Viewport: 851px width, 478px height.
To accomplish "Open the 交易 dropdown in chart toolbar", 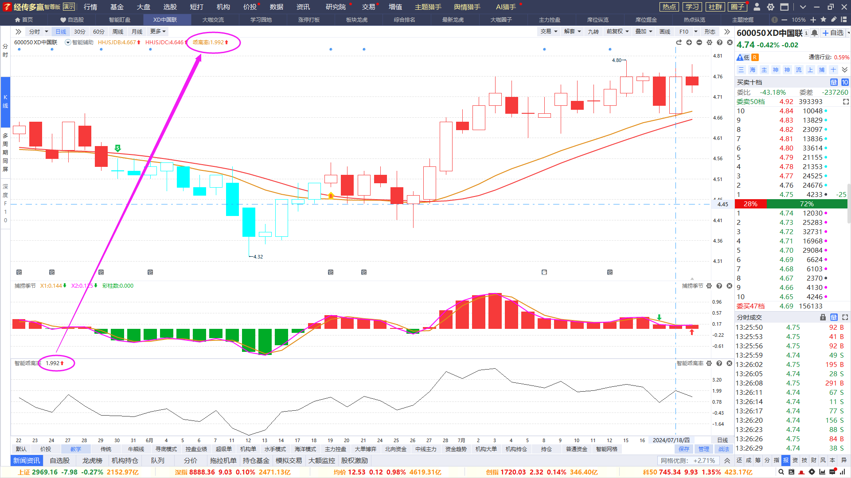I will 549,31.
